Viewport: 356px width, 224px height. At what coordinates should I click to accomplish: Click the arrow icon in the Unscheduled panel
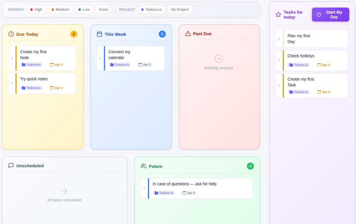tap(64, 191)
